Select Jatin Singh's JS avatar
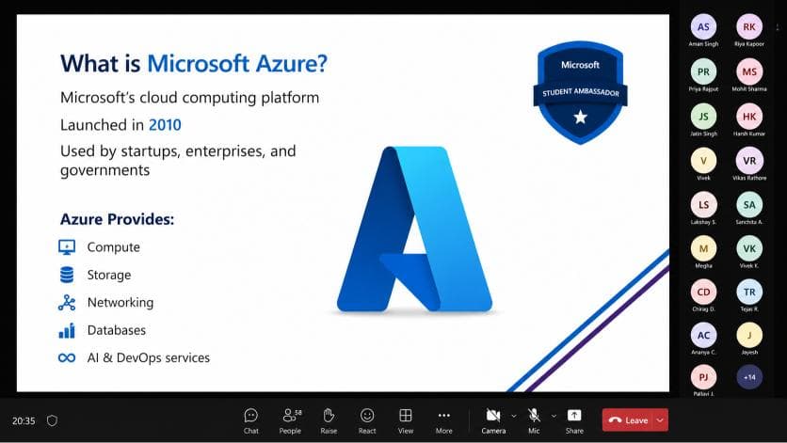 coord(703,117)
